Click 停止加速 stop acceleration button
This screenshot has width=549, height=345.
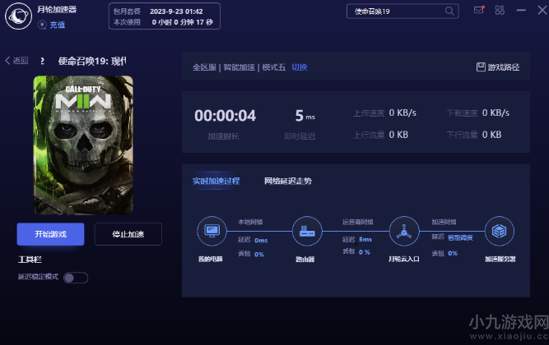click(x=128, y=234)
